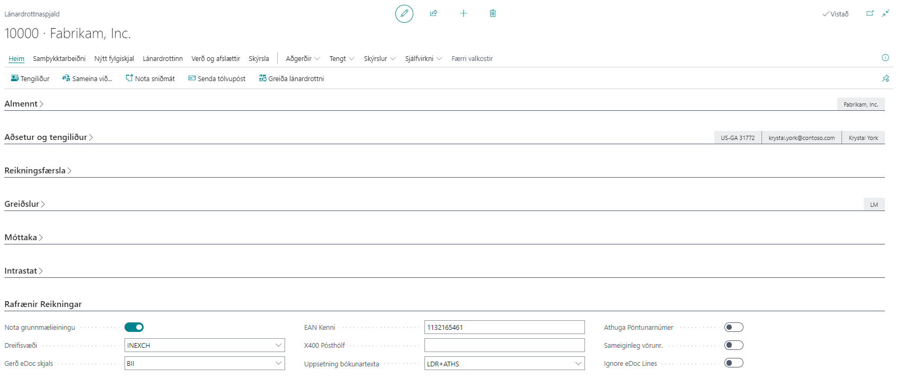The height and width of the screenshot is (386, 904).
Task: Click Greiða lánardrottni button
Action: pyautogui.click(x=291, y=78)
